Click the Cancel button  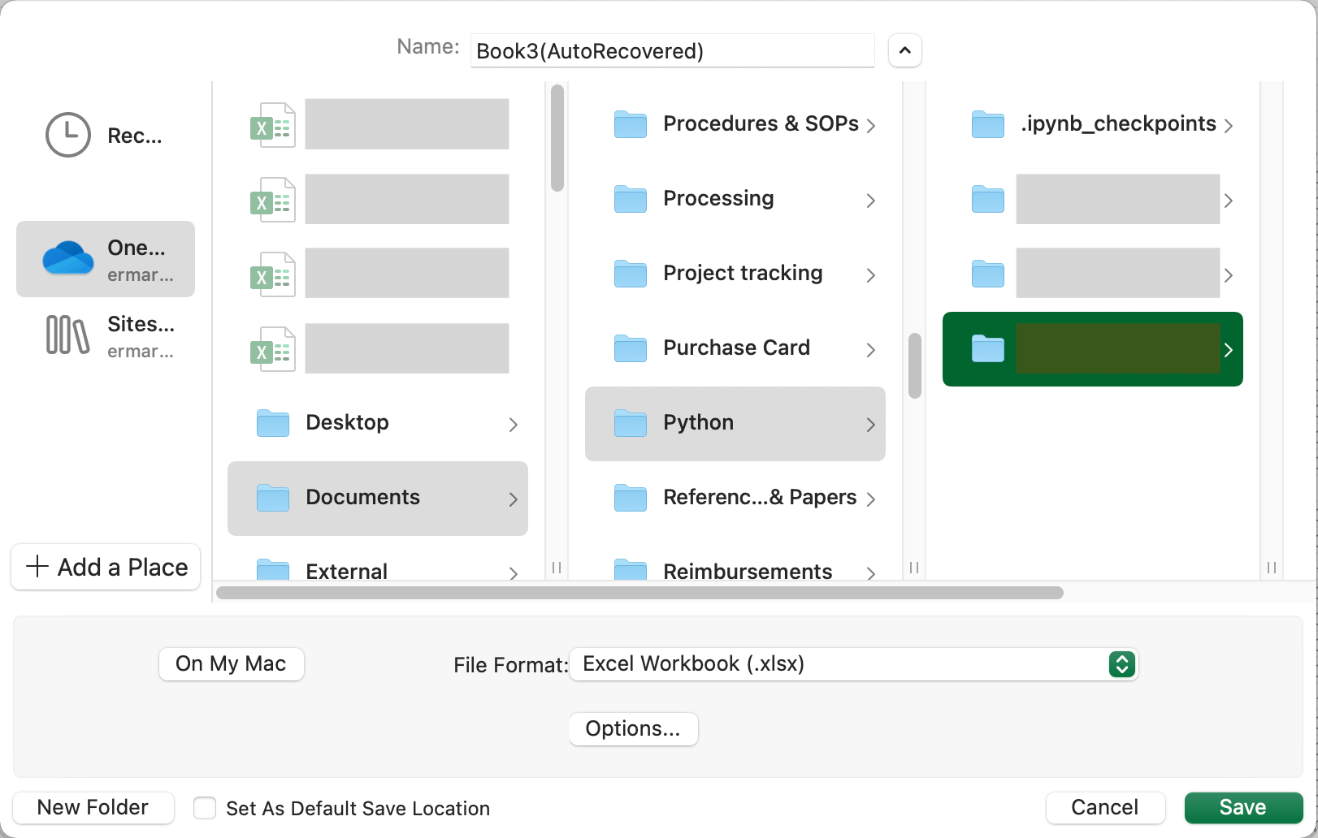coord(1105,807)
